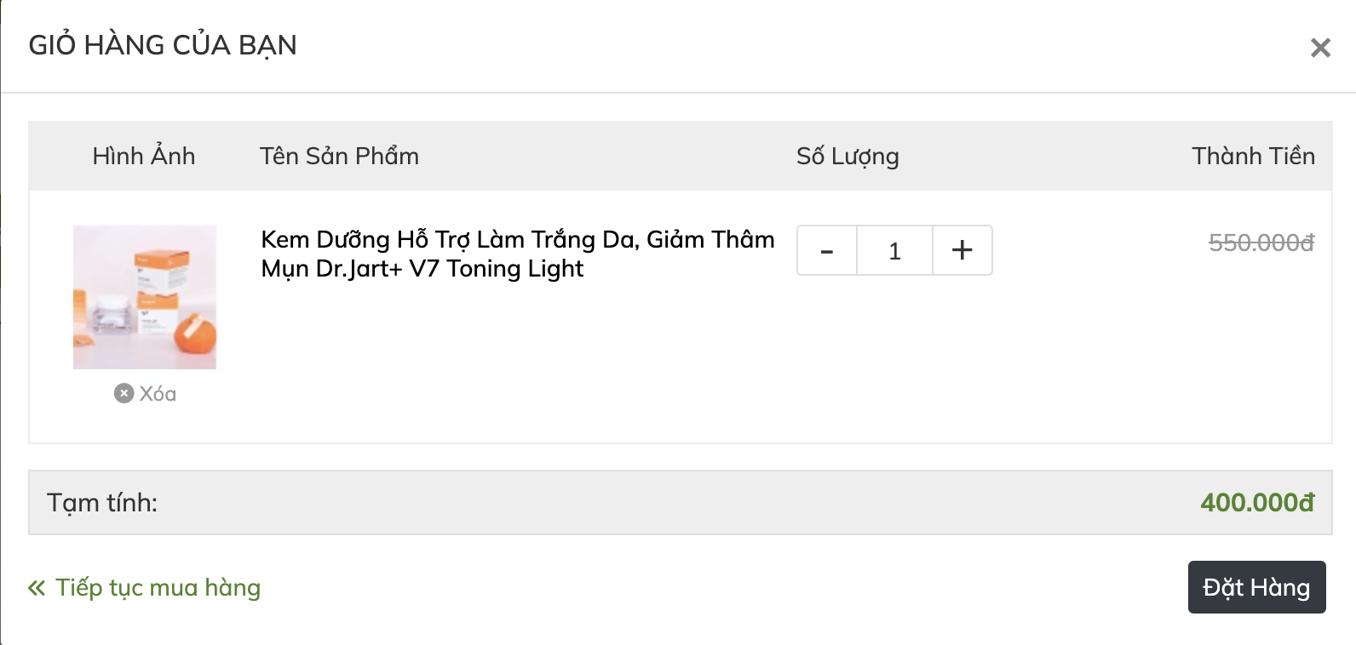Open the Kem Dưỡng Dr.Jart+ product name

point(518,254)
